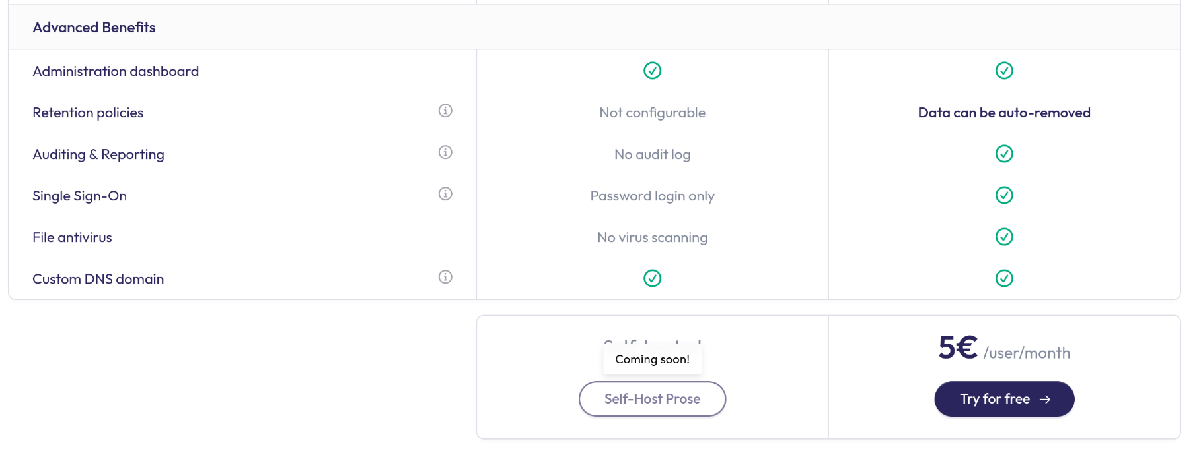Click paid plan File antivirus checkmark
Image resolution: width=1197 pixels, height=449 pixels.
click(1004, 237)
